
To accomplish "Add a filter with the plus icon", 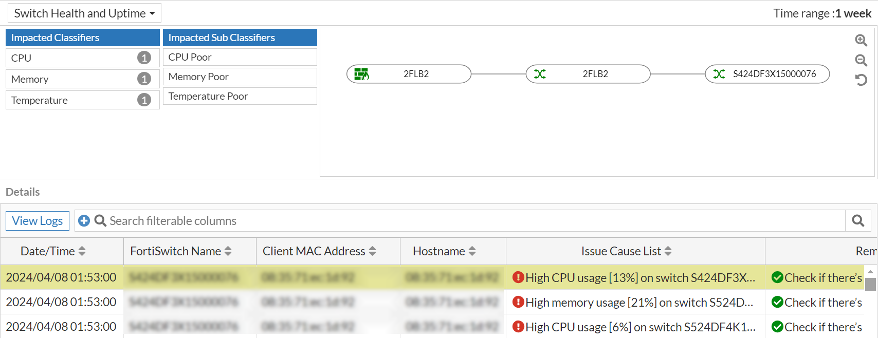I will [x=84, y=221].
